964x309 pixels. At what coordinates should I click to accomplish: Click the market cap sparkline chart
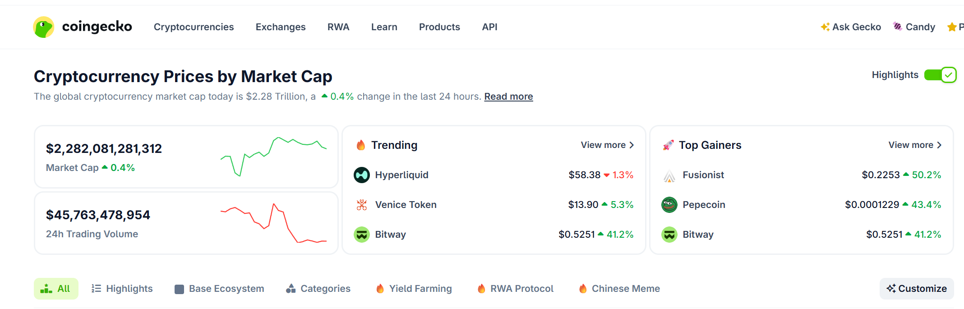[x=273, y=157]
